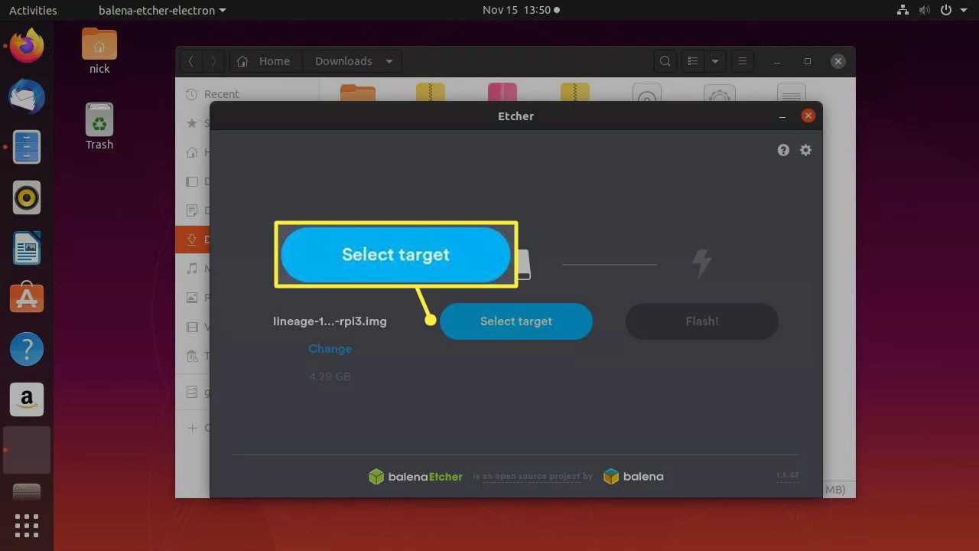Open balena-etcher-electron app menu
The height and width of the screenshot is (551, 979).
point(162,10)
